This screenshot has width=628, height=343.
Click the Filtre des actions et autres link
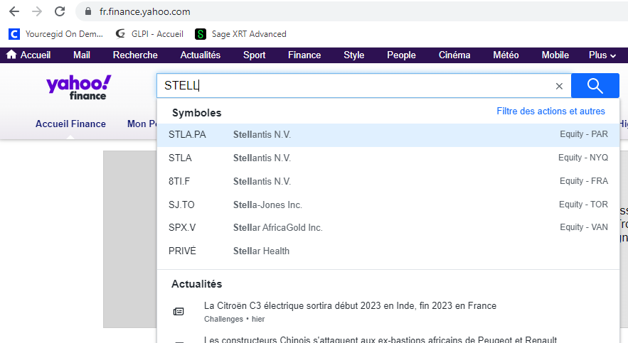tap(550, 111)
